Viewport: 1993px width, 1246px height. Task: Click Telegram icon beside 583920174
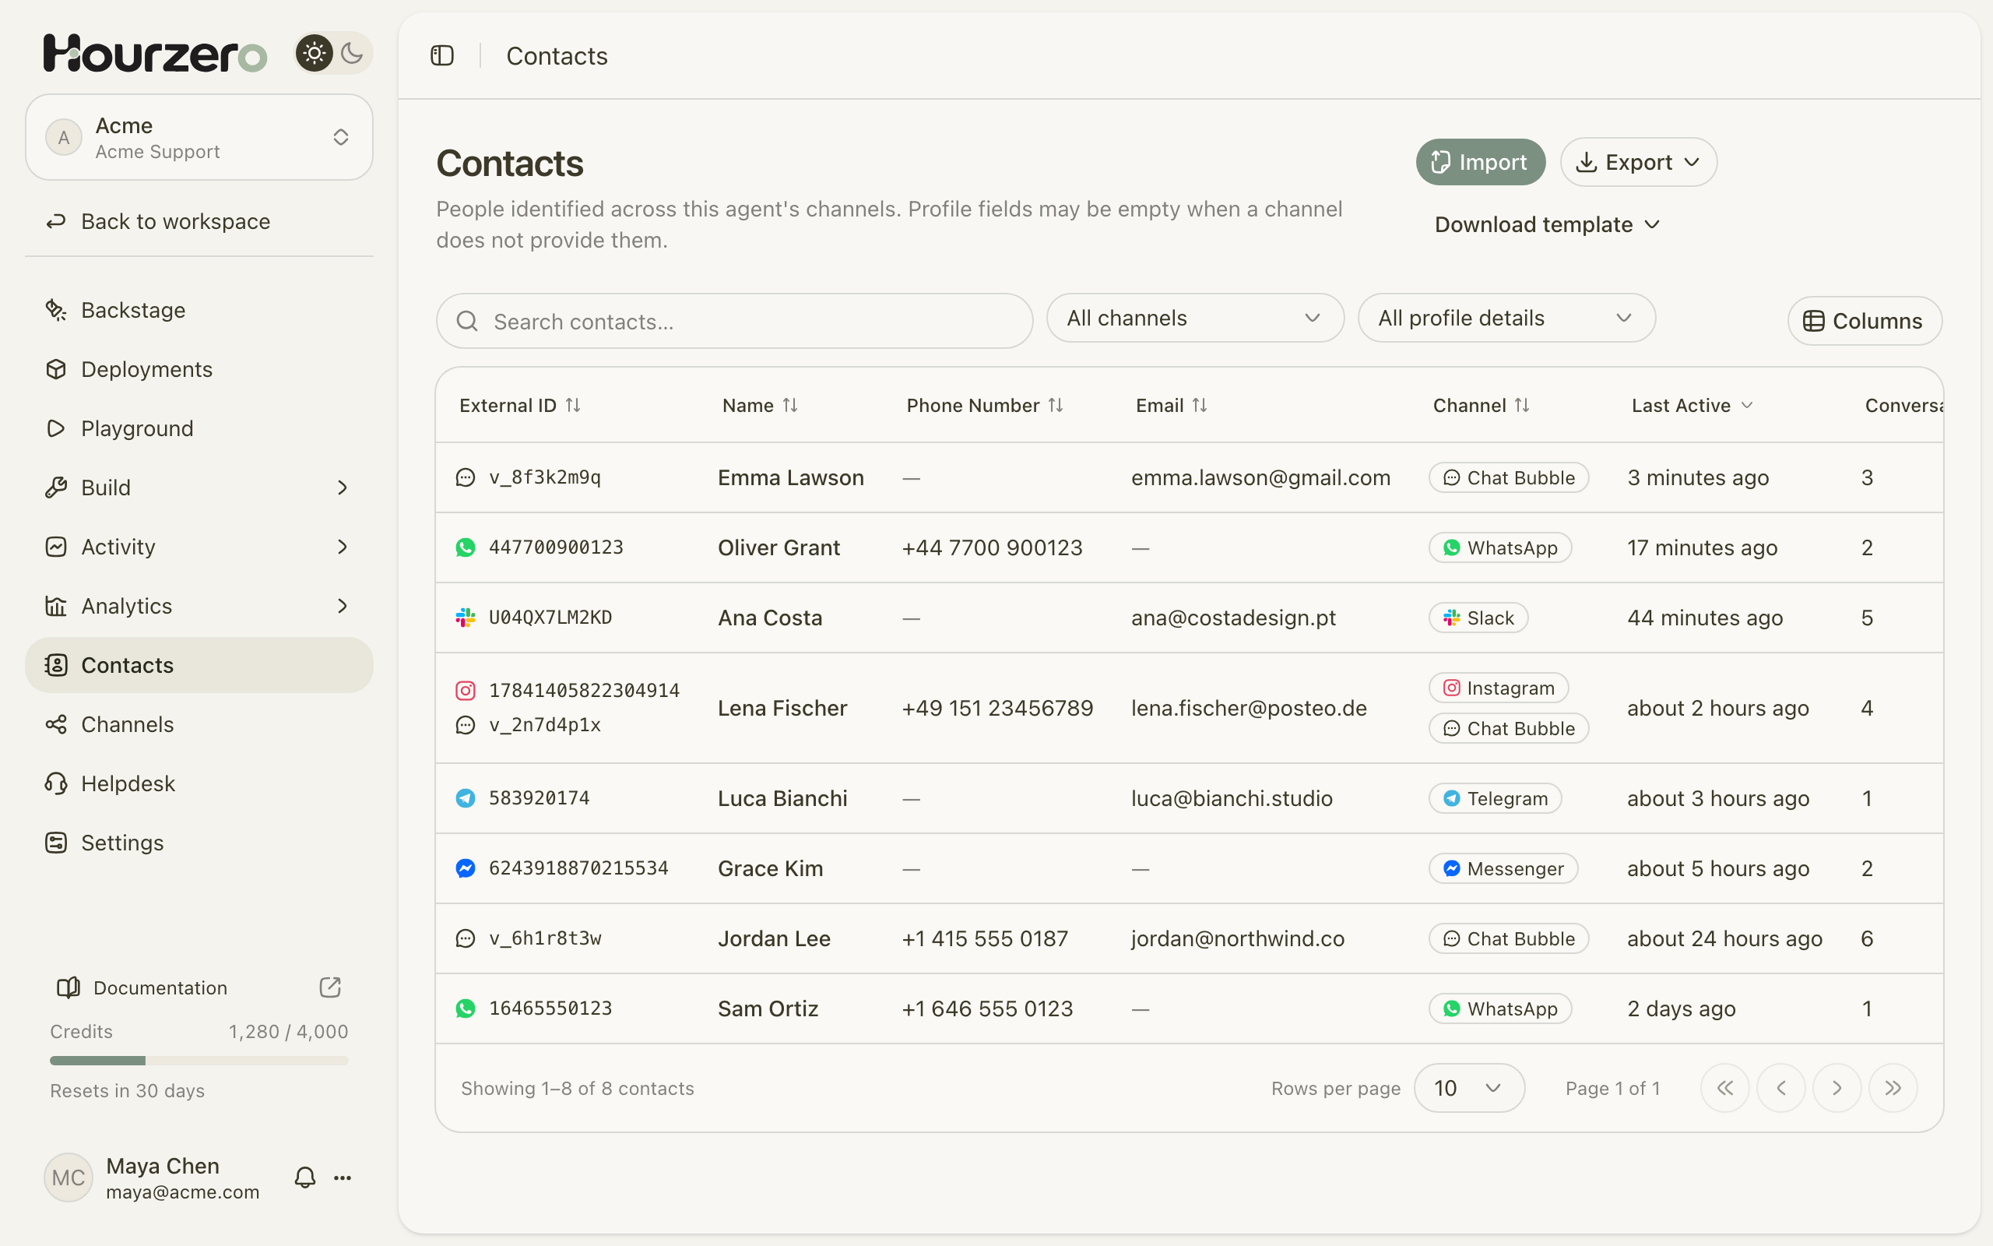[466, 797]
